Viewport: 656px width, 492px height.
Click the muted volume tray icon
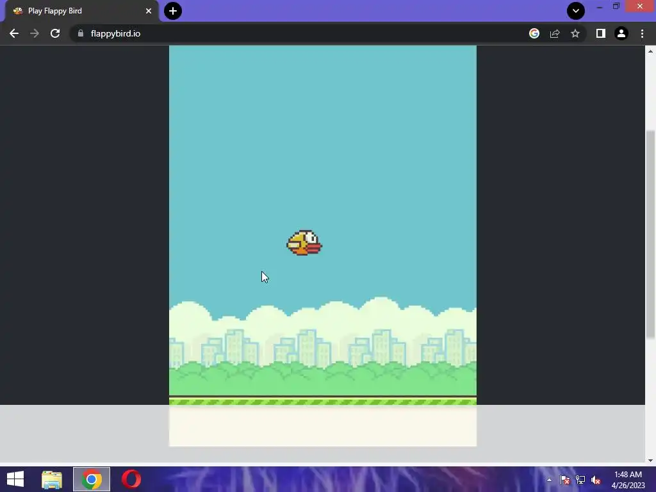tap(596, 480)
